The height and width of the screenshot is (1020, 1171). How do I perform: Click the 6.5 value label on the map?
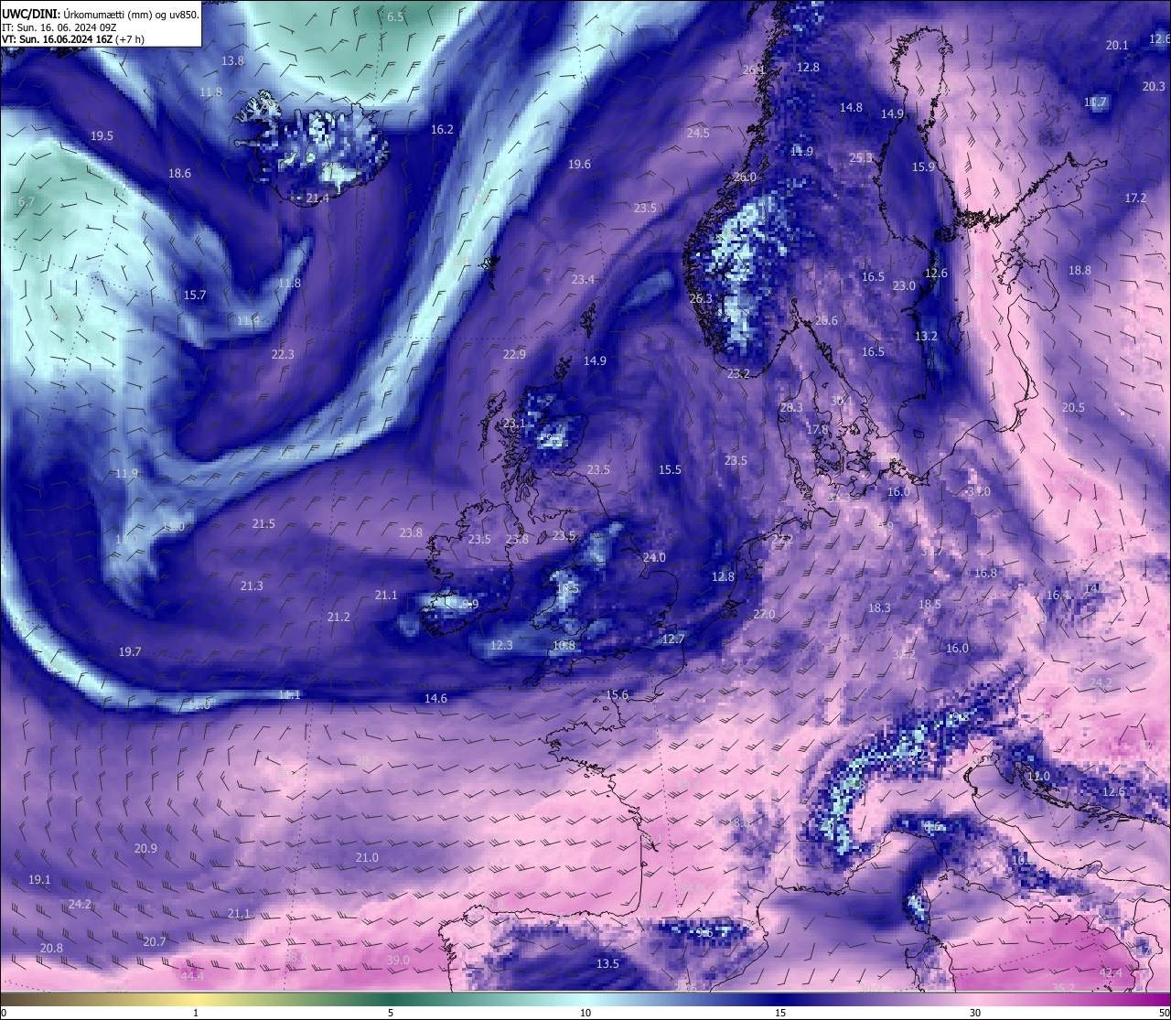coord(395,17)
